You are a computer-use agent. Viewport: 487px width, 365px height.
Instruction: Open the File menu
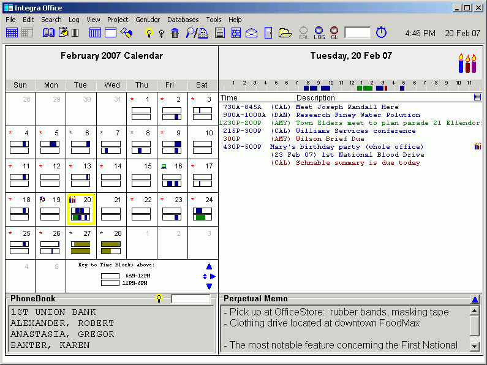coord(10,20)
